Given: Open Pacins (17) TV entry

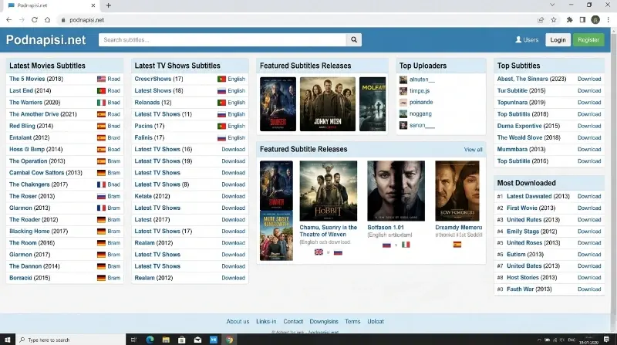Looking at the screenshot, I should [x=150, y=126].
